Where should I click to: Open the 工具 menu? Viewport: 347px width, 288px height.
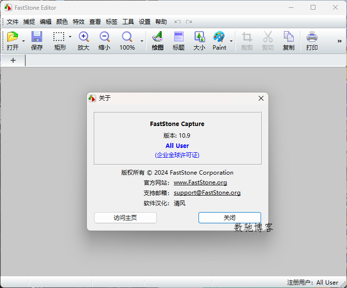128,22
